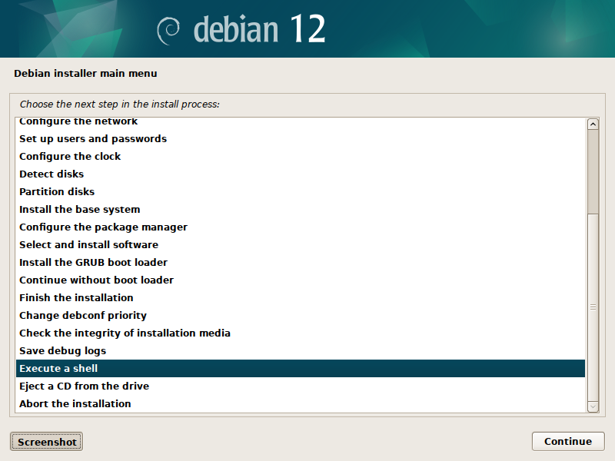Choose 'Install the base system'
The image size is (615, 461).
(301, 209)
